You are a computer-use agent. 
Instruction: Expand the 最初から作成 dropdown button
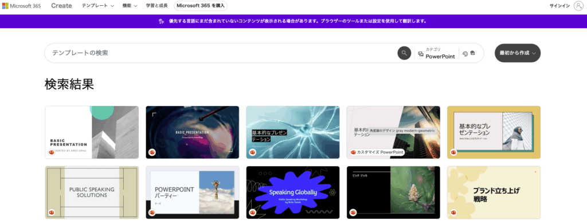(x=518, y=53)
